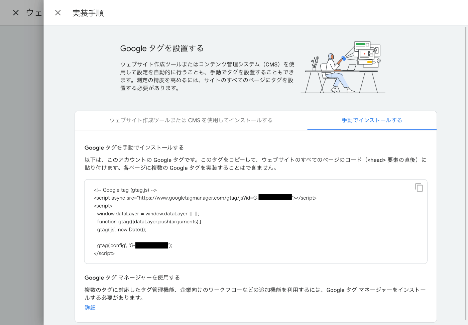
Task: Click the Google tag (gtag.js) comment line
Action: point(125,190)
